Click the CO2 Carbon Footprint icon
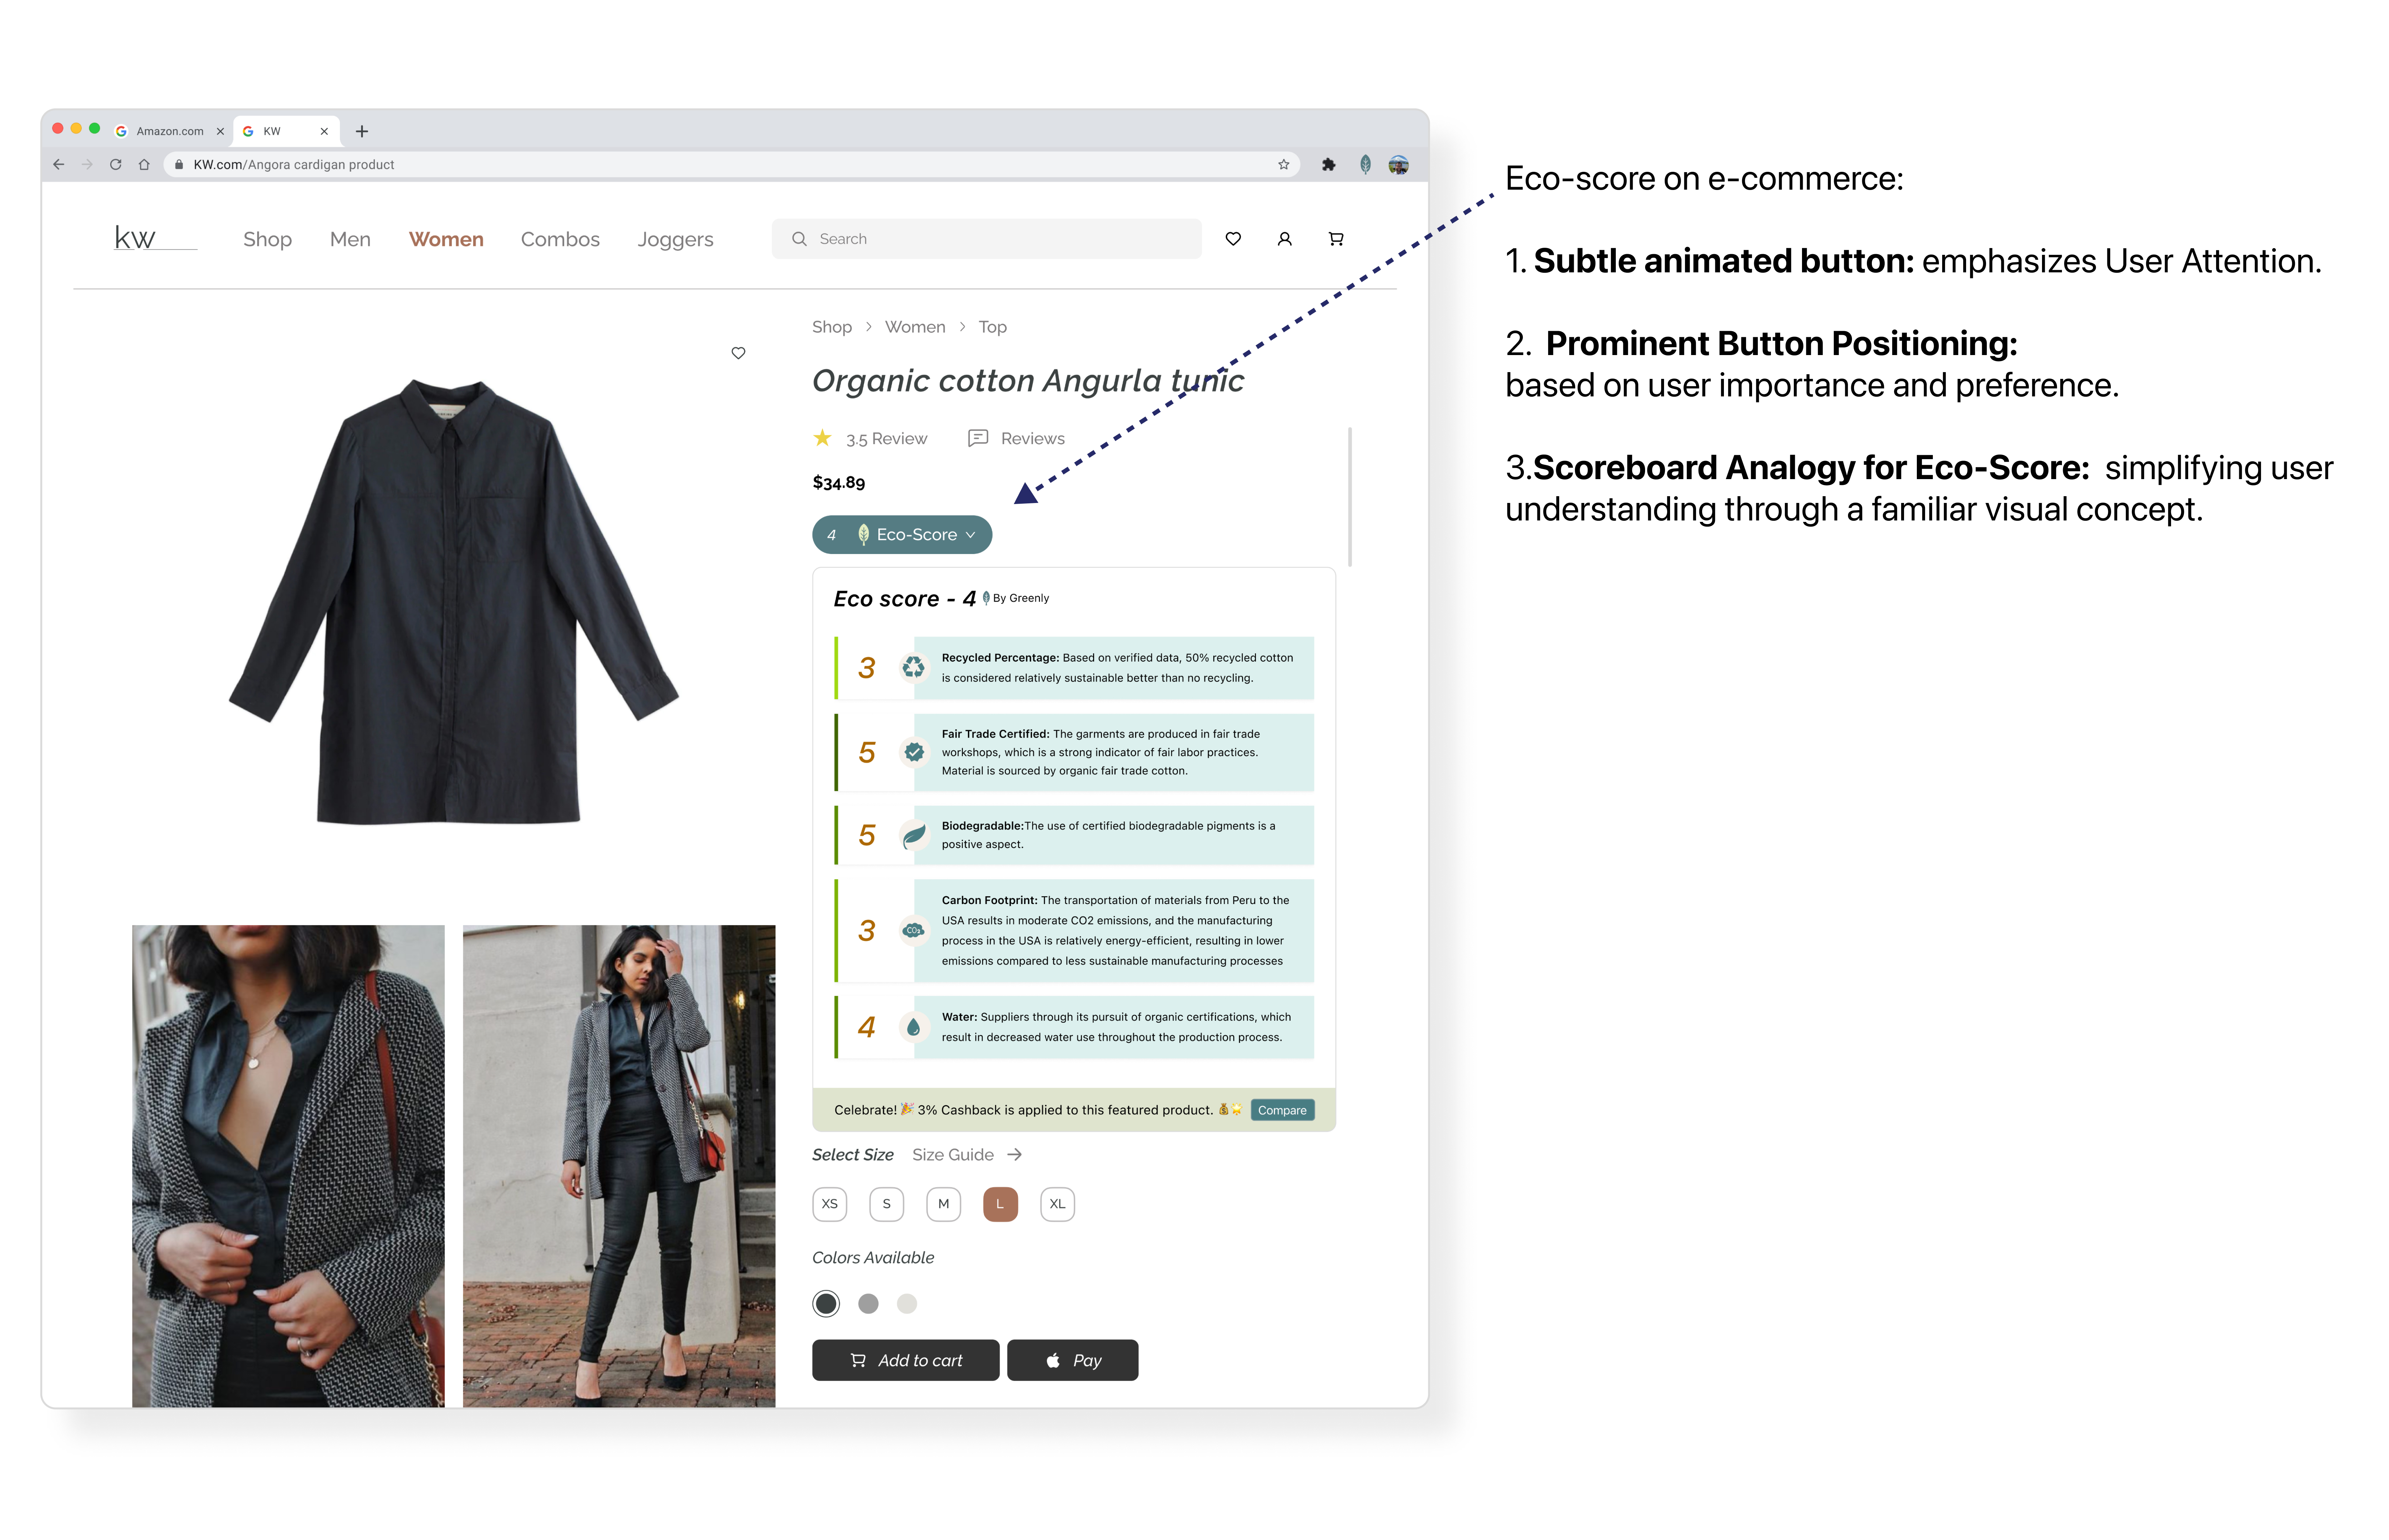2389x1540 pixels. 913,930
